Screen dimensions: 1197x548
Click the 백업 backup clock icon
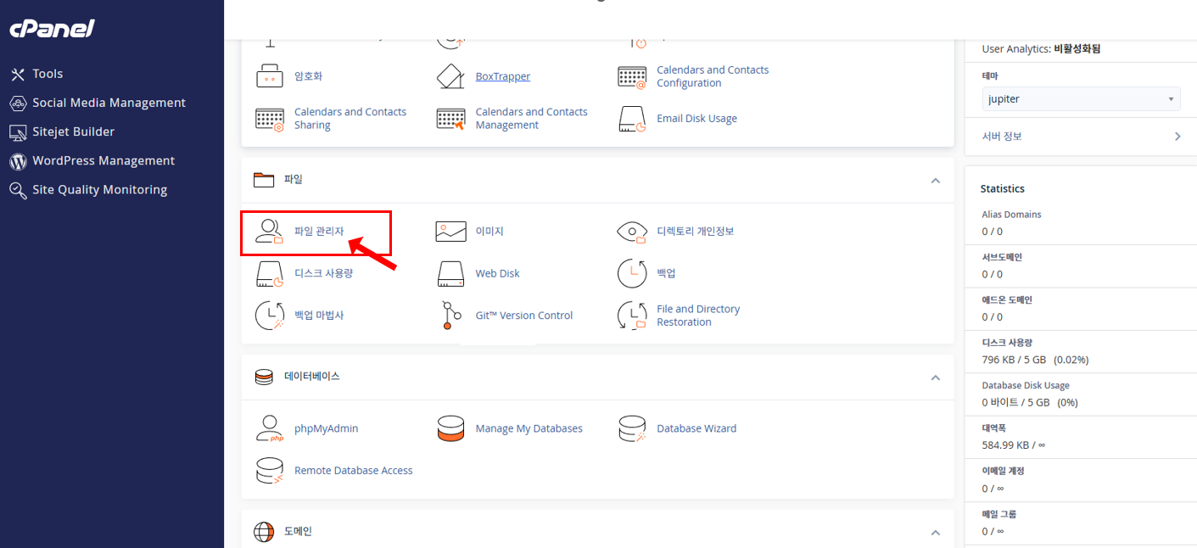tap(632, 273)
